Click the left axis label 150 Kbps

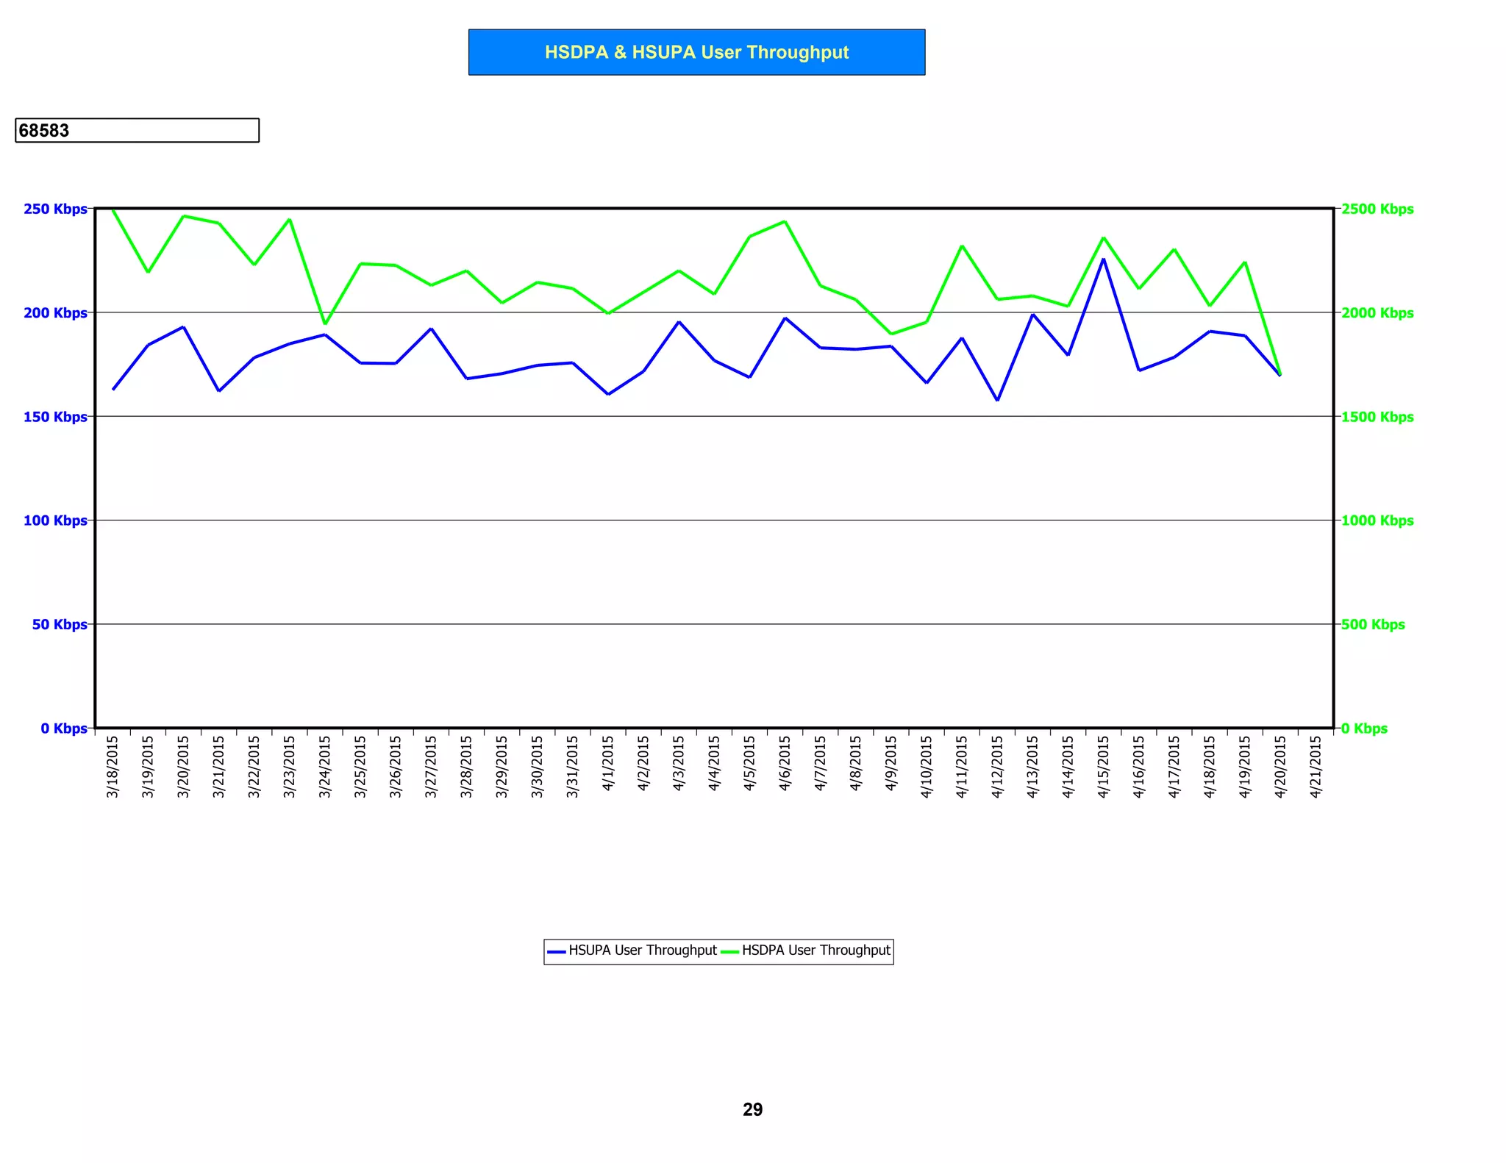[x=55, y=417]
